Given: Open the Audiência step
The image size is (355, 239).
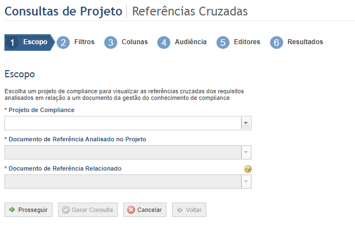Looking at the screenshot, I should click(191, 42).
